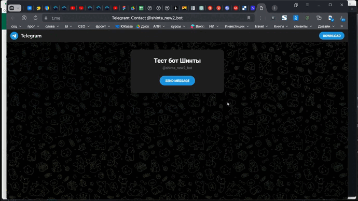This screenshot has width=358, height=201.
Task: Expand the соц bookmarks folder
Action: (x=16, y=26)
